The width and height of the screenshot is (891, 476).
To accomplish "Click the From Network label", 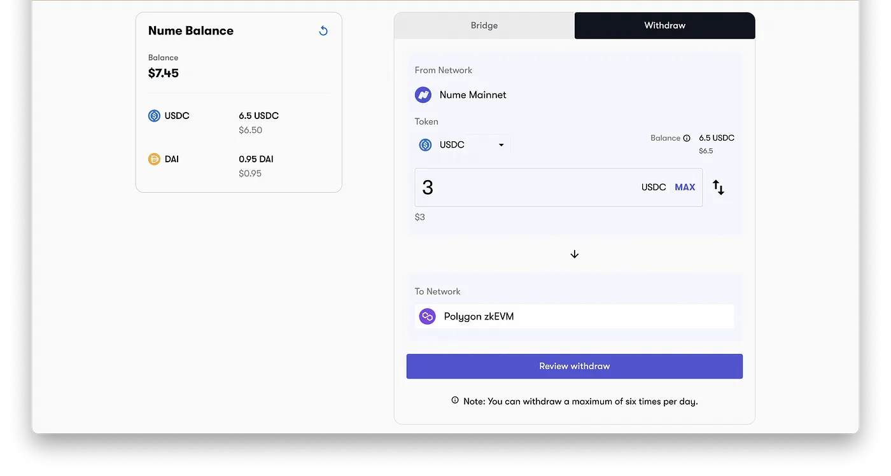I will pos(444,70).
